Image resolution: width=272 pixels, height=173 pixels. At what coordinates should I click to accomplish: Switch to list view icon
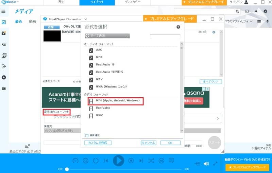click(259, 21)
